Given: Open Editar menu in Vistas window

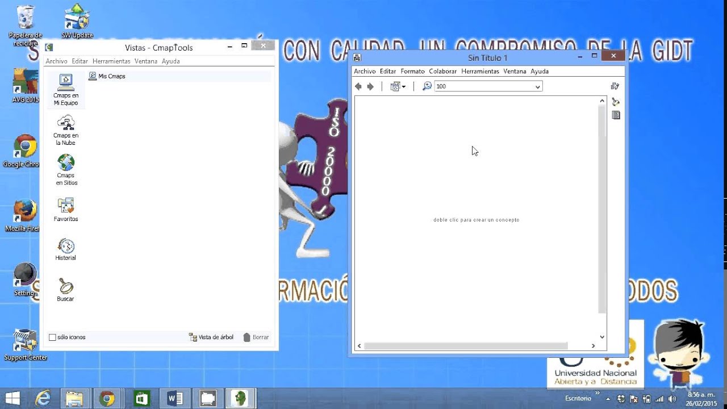Looking at the screenshot, I should point(80,61).
